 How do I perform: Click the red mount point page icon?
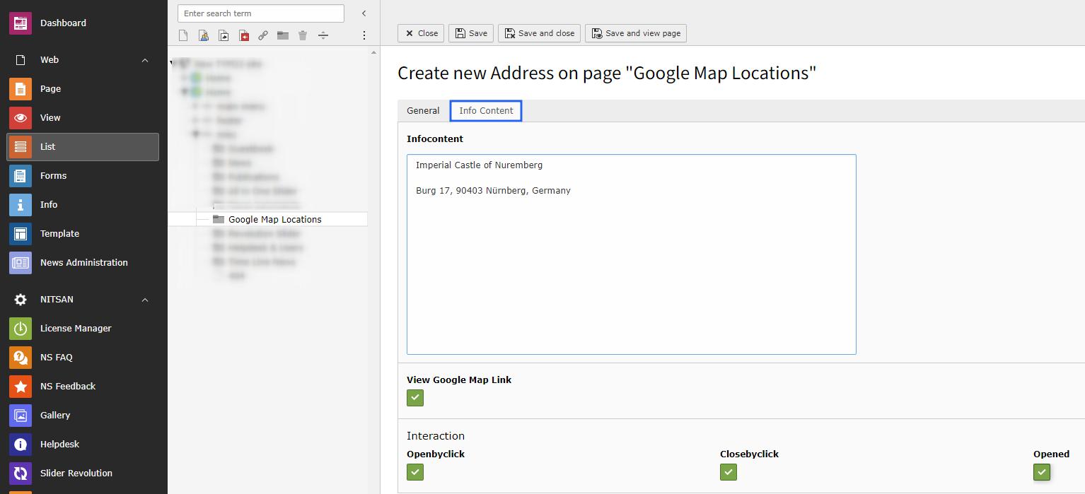point(243,35)
